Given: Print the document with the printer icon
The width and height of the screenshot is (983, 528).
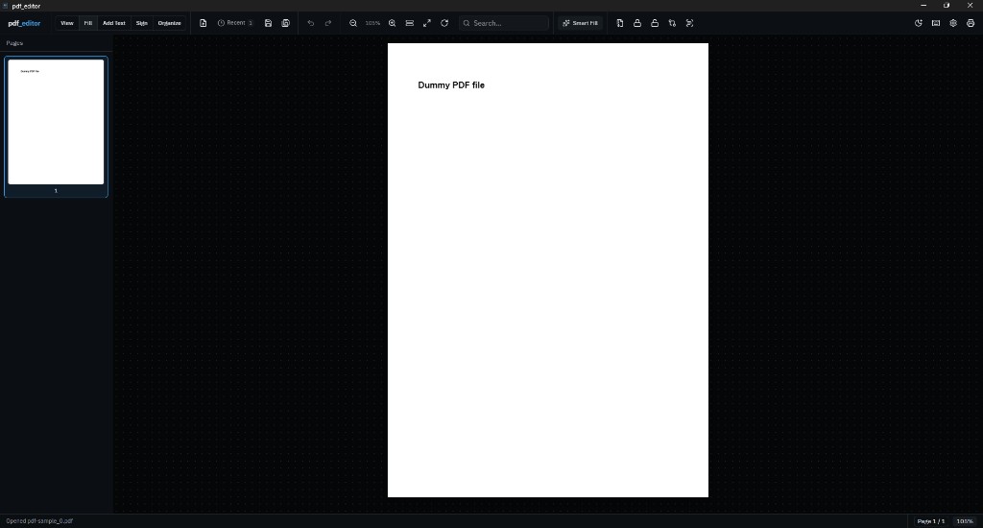Looking at the screenshot, I should coord(971,23).
